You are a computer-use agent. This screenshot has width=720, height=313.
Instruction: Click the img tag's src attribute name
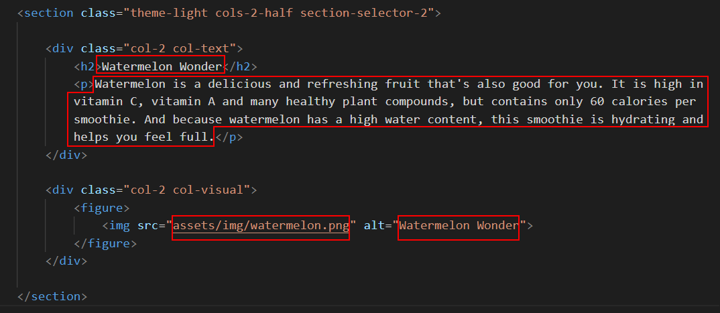point(147,225)
